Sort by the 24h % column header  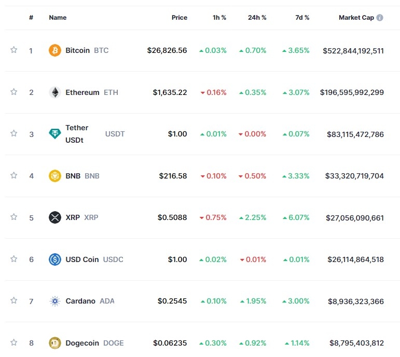[257, 18]
